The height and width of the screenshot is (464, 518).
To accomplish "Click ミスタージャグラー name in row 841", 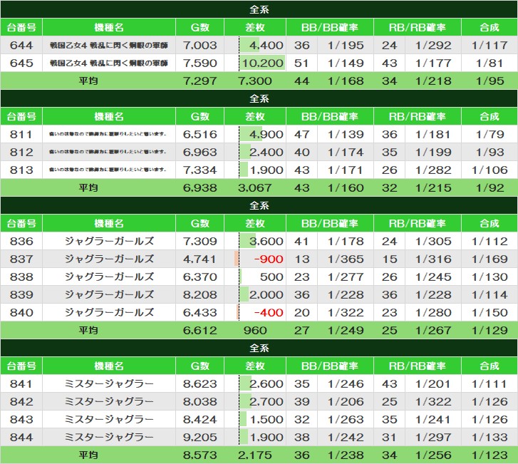I will click(x=109, y=384).
